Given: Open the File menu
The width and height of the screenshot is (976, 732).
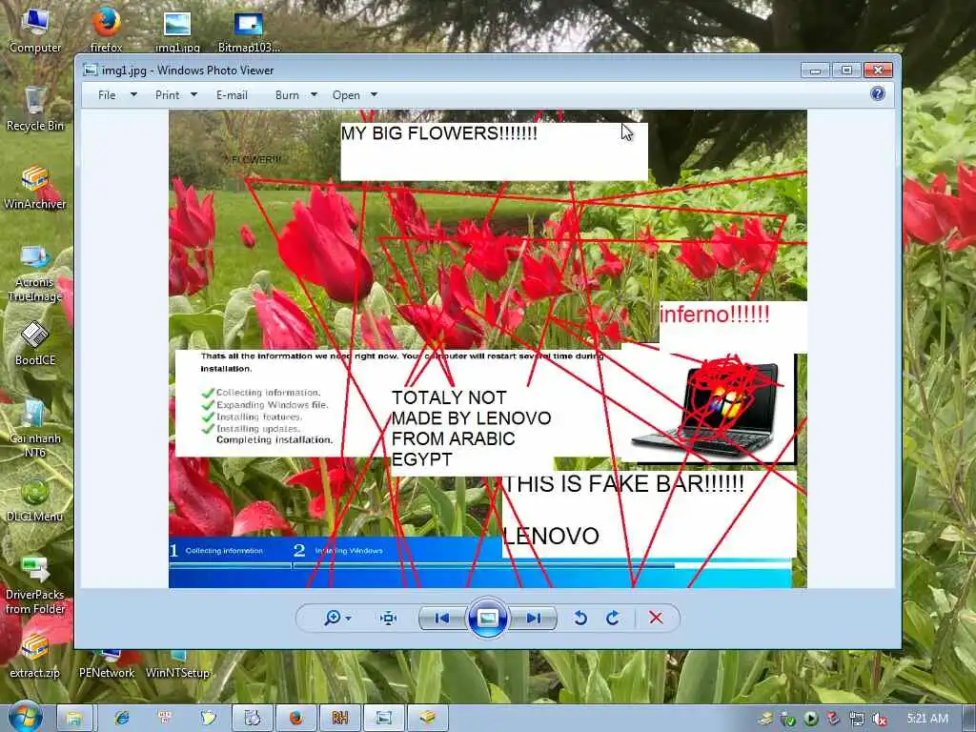Looking at the screenshot, I should 107,95.
